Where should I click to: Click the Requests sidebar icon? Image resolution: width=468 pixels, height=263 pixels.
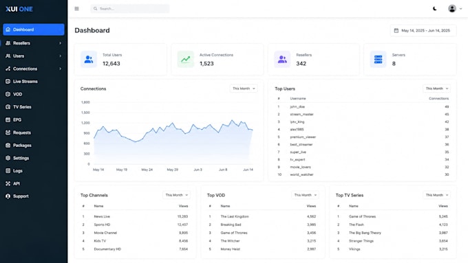(x=8, y=133)
